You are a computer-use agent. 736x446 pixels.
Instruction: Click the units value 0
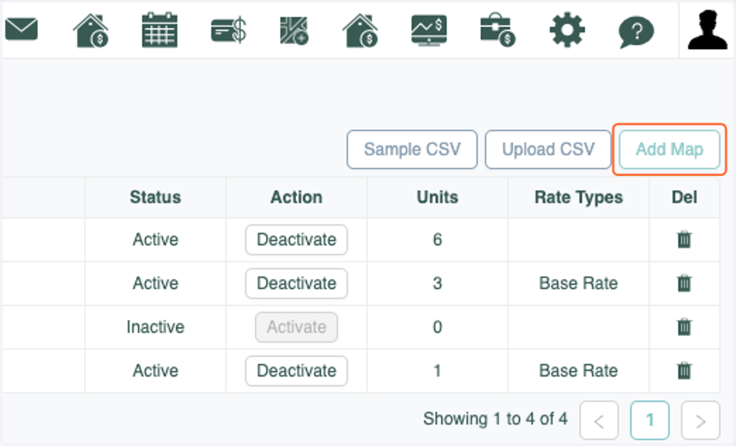(x=437, y=327)
